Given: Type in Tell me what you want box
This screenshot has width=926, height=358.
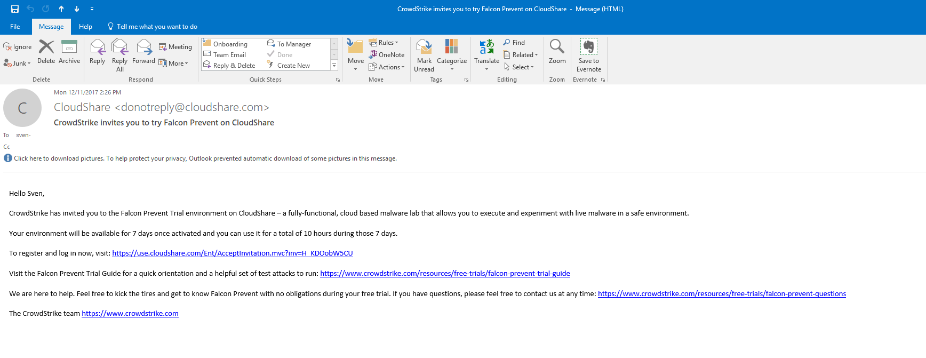Looking at the screenshot, I should click(157, 27).
